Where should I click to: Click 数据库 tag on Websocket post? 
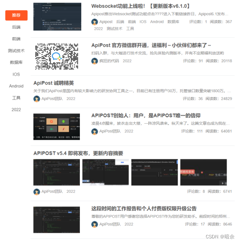tap(173, 22)
